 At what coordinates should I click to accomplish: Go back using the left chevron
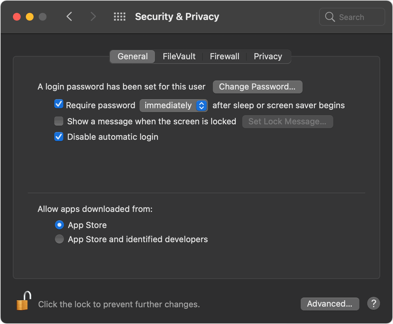(69, 17)
